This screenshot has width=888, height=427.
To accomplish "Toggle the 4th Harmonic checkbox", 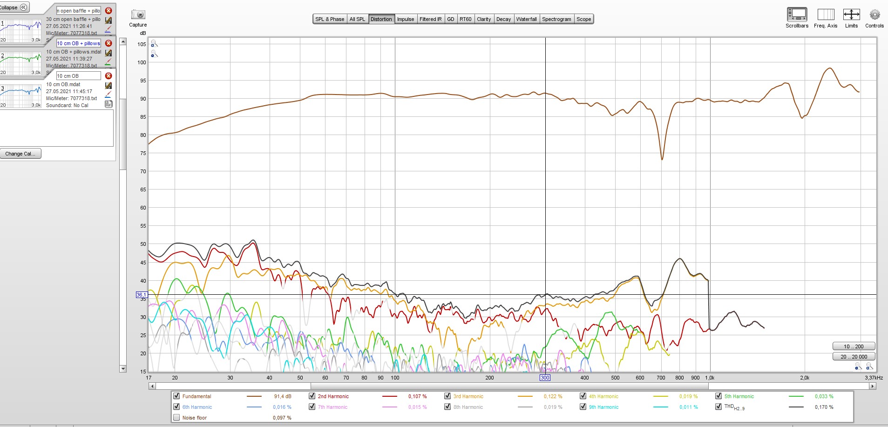I will tap(583, 396).
